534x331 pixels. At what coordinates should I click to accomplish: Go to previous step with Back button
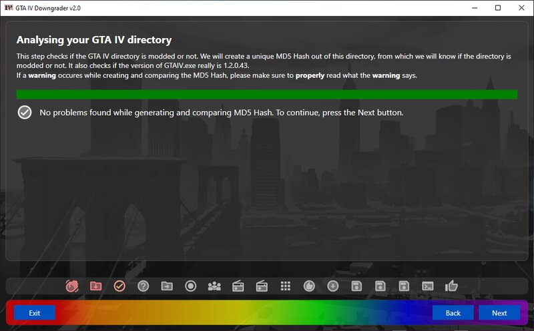click(x=453, y=312)
